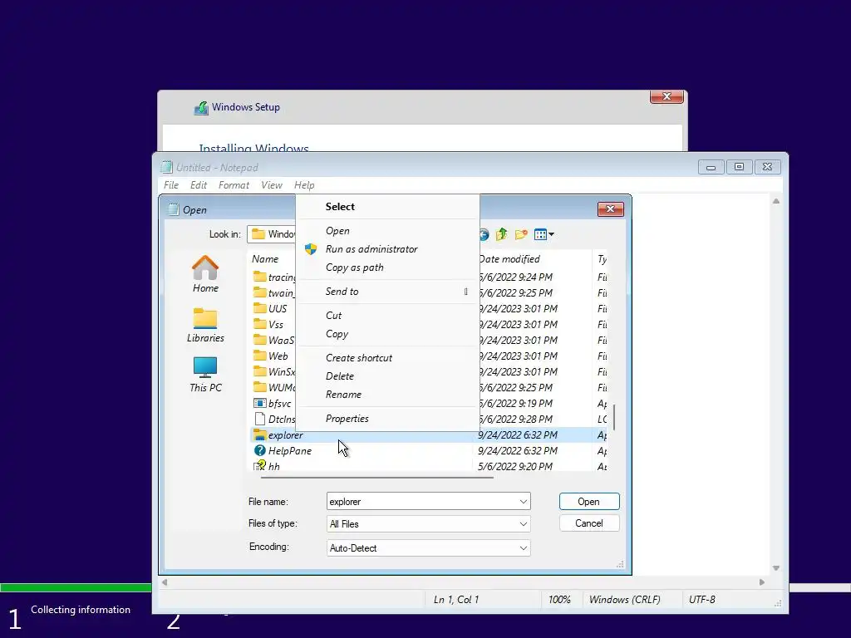Choose Create shortcut in context menu
Image resolution: width=851 pixels, height=638 pixels.
pyautogui.click(x=387, y=357)
